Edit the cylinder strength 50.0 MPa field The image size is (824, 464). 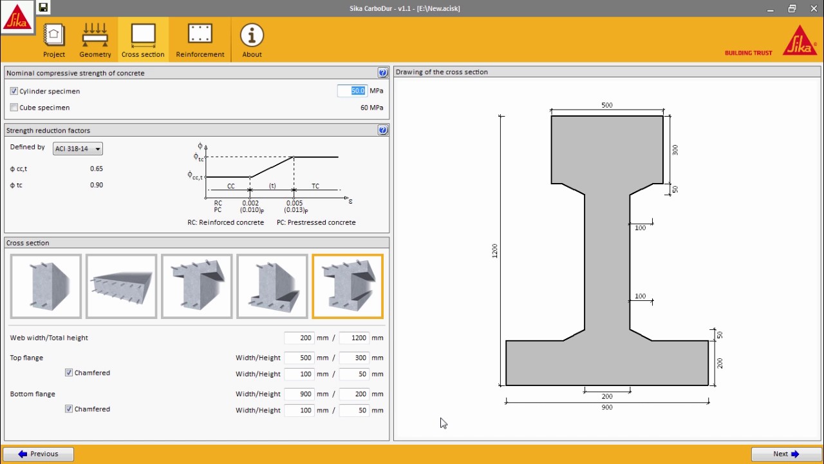click(x=352, y=91)
